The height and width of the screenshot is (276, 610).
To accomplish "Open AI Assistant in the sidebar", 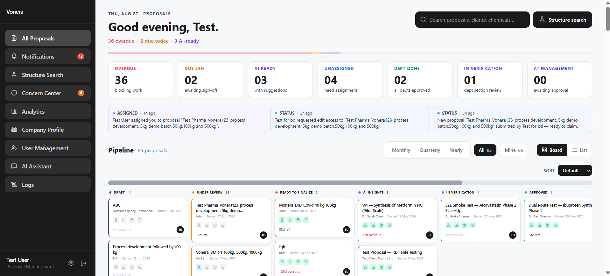I will 48,166.
